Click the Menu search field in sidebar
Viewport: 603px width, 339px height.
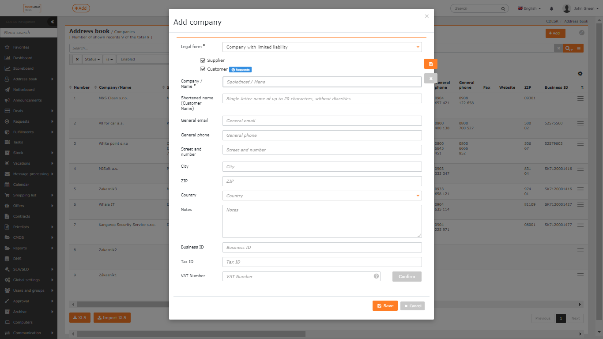pyautogui.click(x=29, y=32)
